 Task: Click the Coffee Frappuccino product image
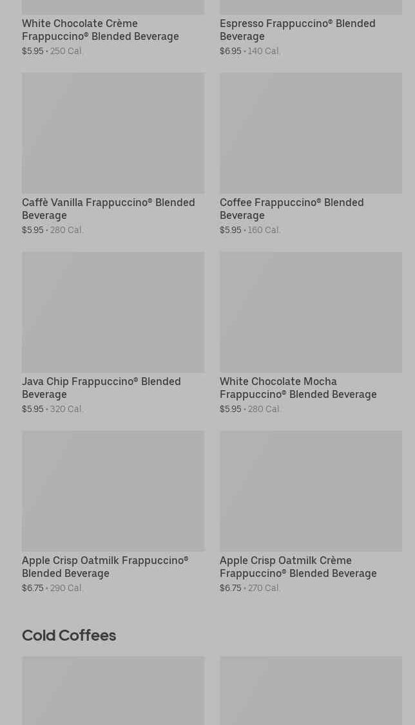311,133
